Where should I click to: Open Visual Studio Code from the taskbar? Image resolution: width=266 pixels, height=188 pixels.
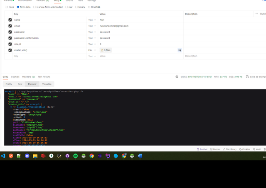3,156
